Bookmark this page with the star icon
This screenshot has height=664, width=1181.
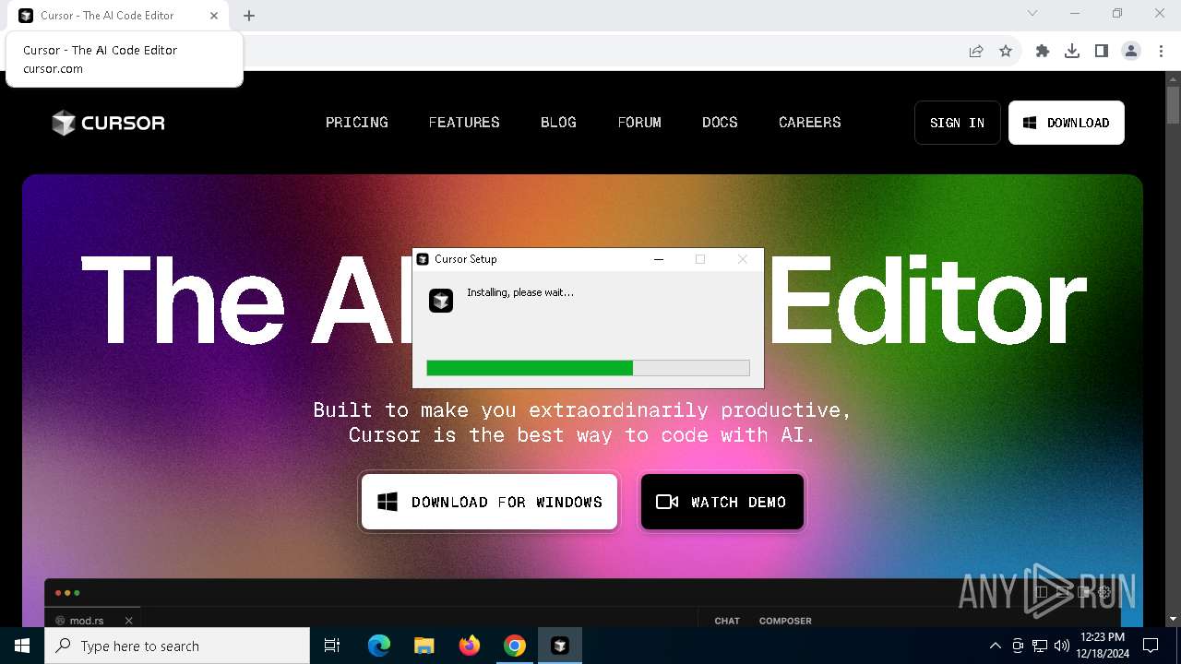point(1006,52)
